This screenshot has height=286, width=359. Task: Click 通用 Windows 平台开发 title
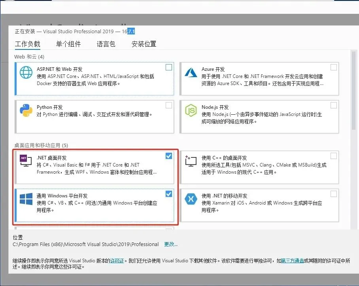[62, 196]
